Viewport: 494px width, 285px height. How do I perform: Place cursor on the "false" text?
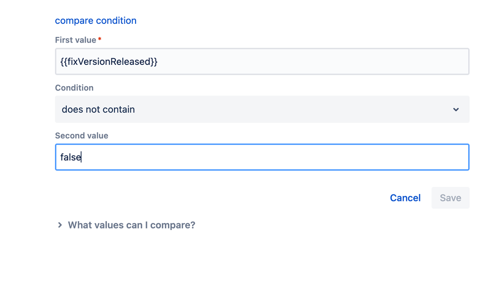pos(70,157)
